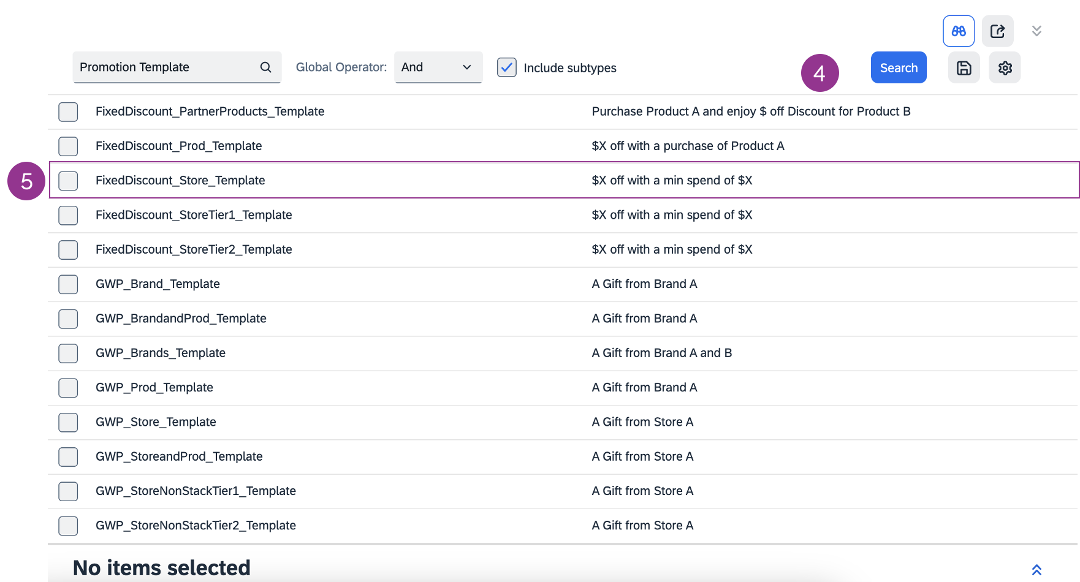The width and height of the screenshot is (1080, 582).
Task: Uncheck the Include subtypes checkbox
Action: [507, 67]
